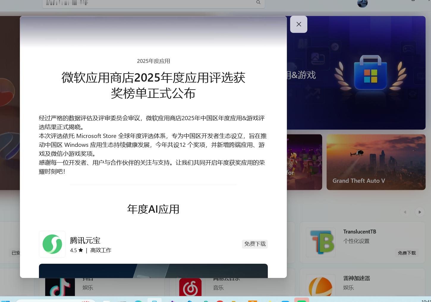
Task: Click the 雷神加速器 orange app icon
Action: (x=321, y=285)
